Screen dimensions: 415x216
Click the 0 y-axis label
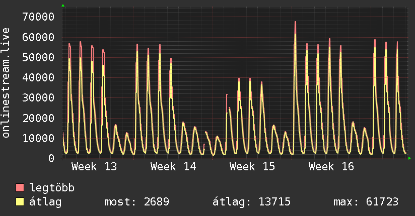[51, 158]
